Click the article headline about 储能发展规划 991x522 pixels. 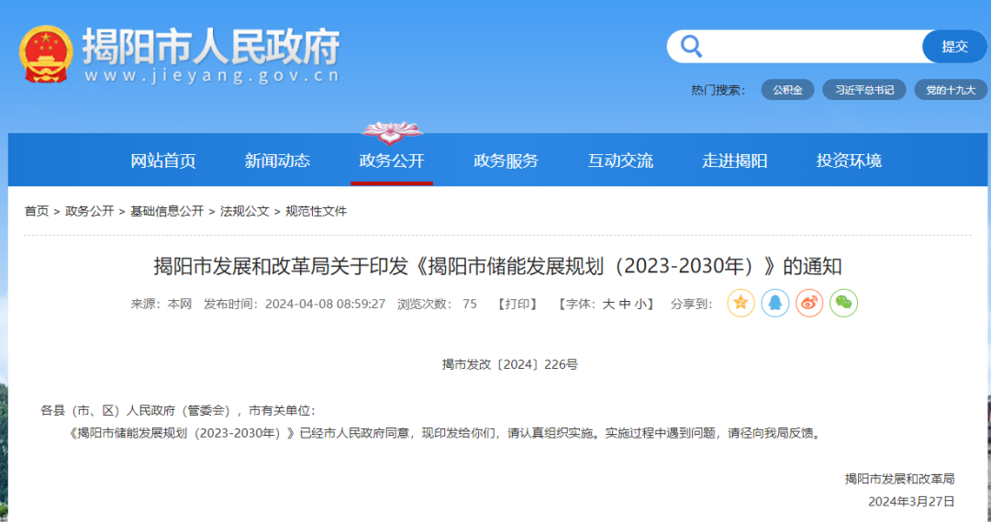click(x=498, y=266)
